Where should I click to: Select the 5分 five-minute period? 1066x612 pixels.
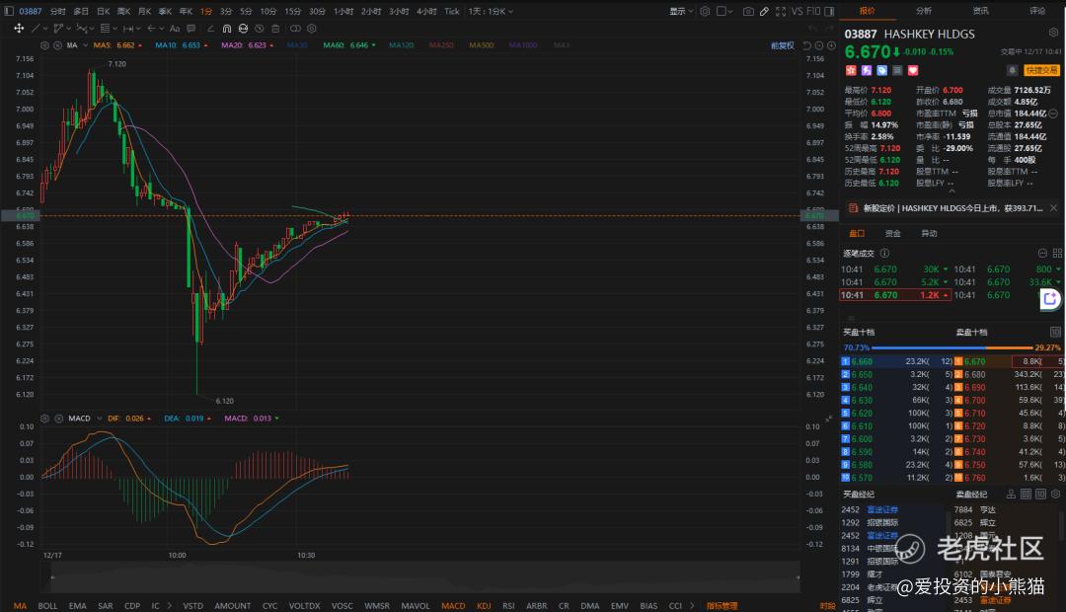pos(246,11)
